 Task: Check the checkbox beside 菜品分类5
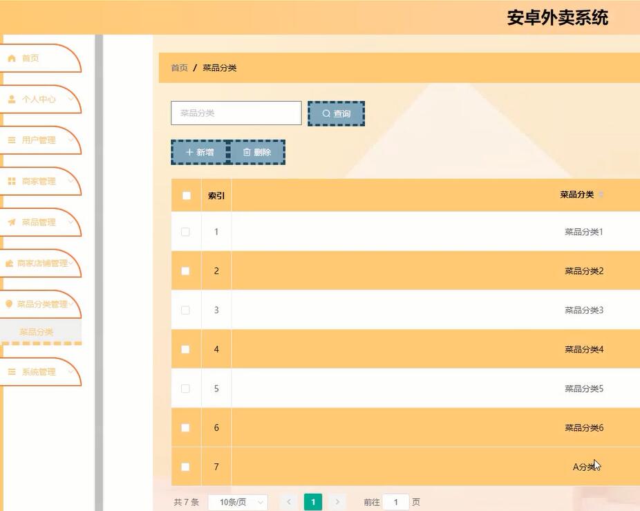(x=185, y=388)
